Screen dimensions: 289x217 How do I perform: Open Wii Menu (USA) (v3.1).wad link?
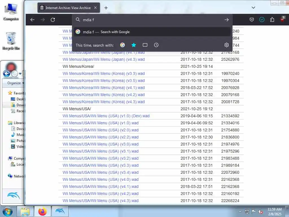[x=100, y=151]
